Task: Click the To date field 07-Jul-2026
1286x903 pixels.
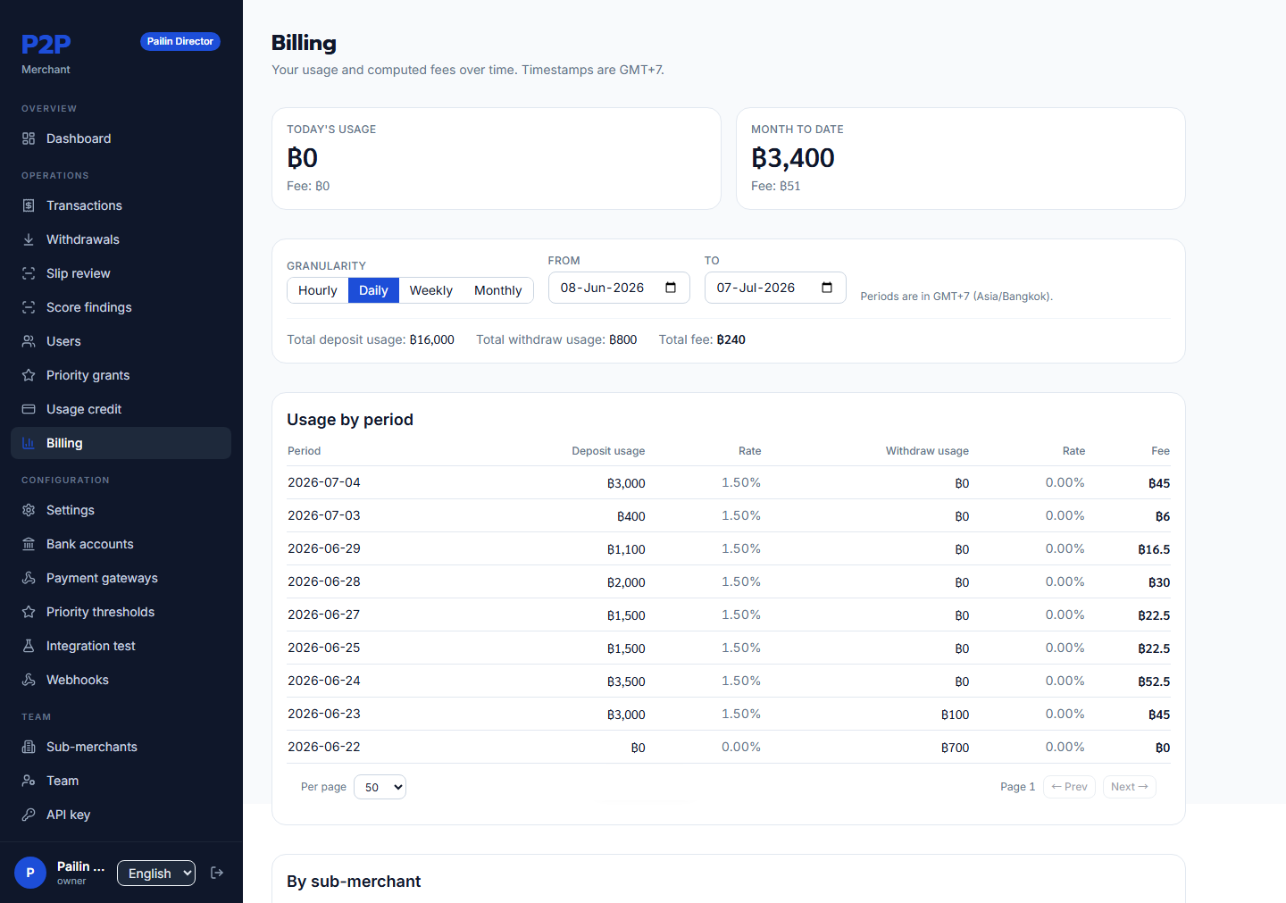Action: tap(775, 288)
